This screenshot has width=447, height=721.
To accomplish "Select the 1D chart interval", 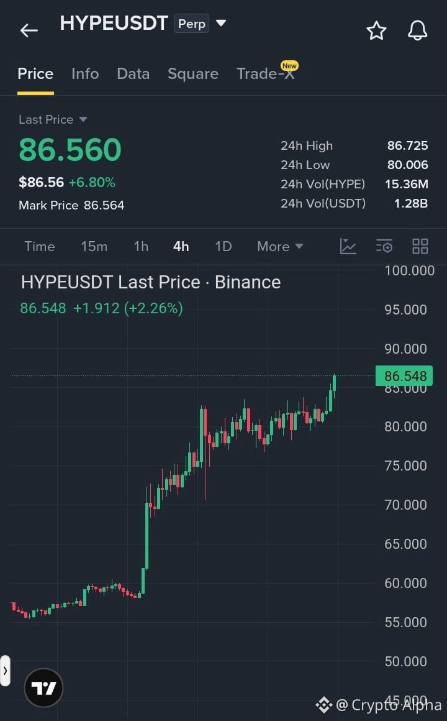I will [223, 247].
